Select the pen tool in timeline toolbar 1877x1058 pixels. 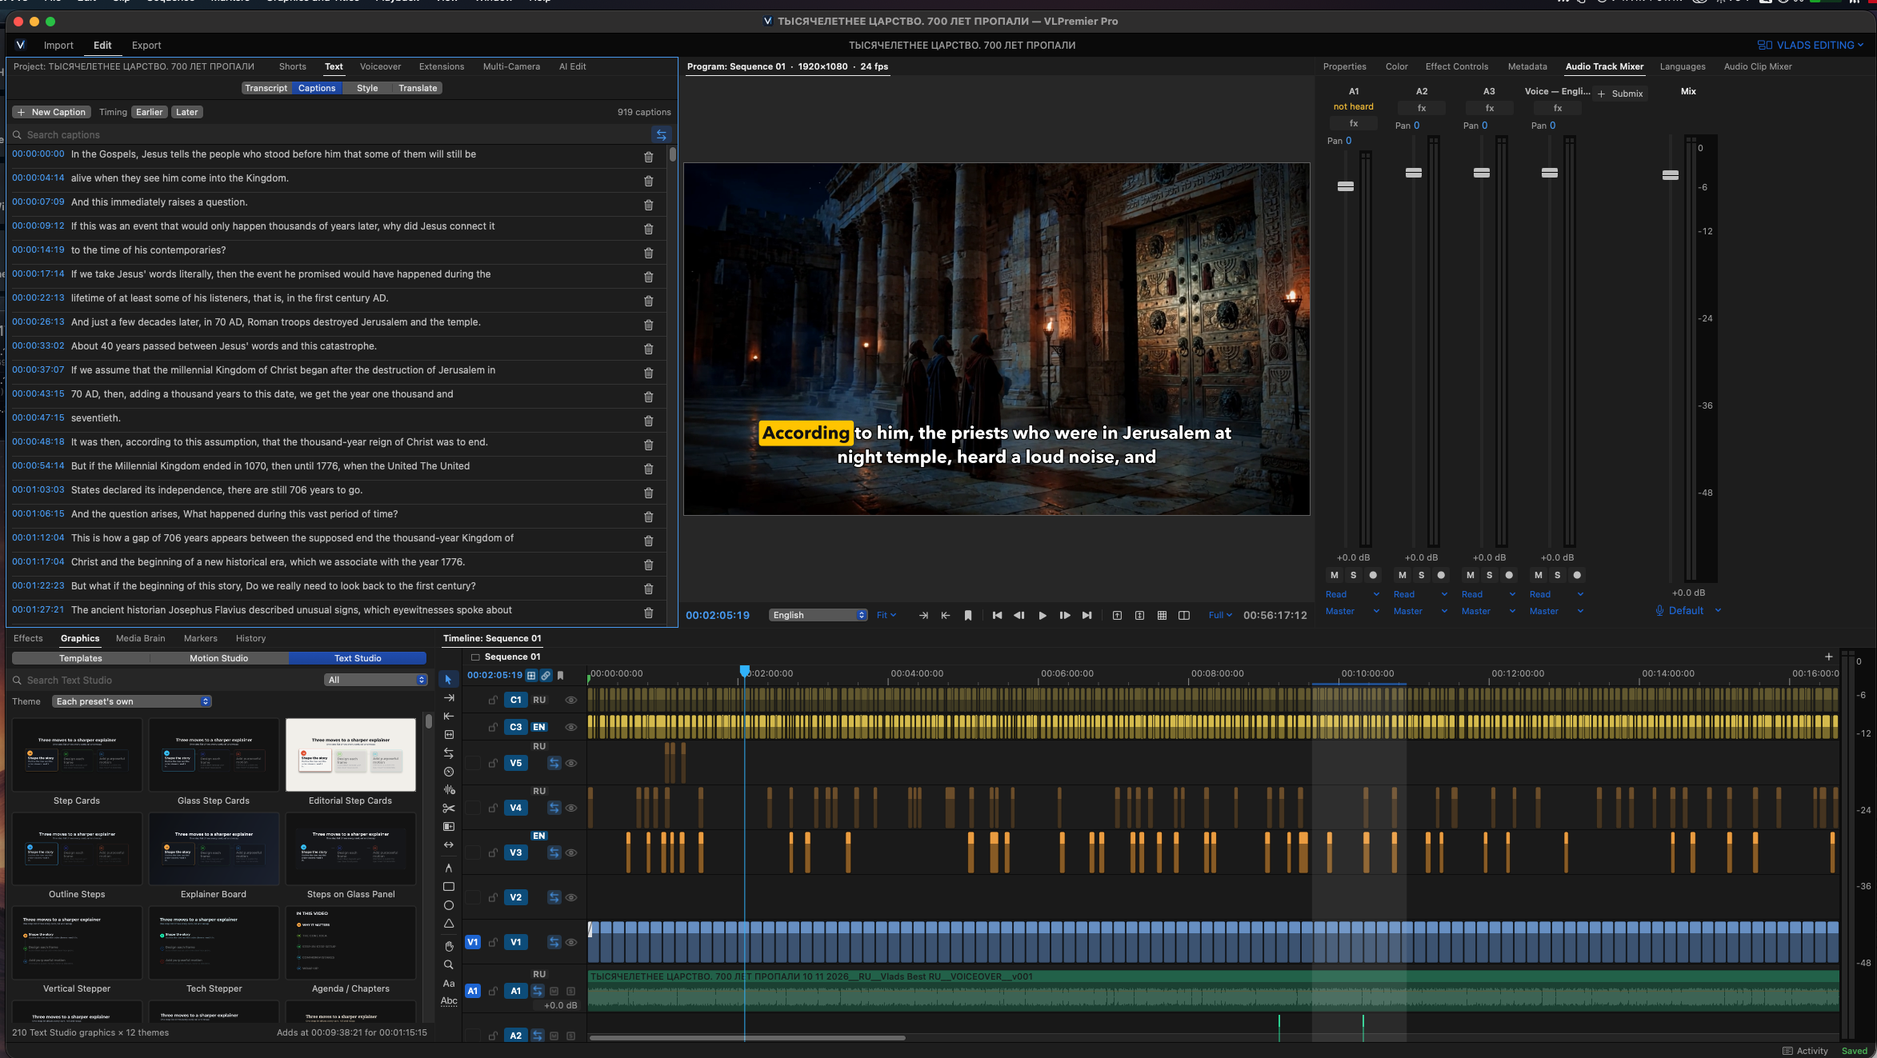(449, 868)
